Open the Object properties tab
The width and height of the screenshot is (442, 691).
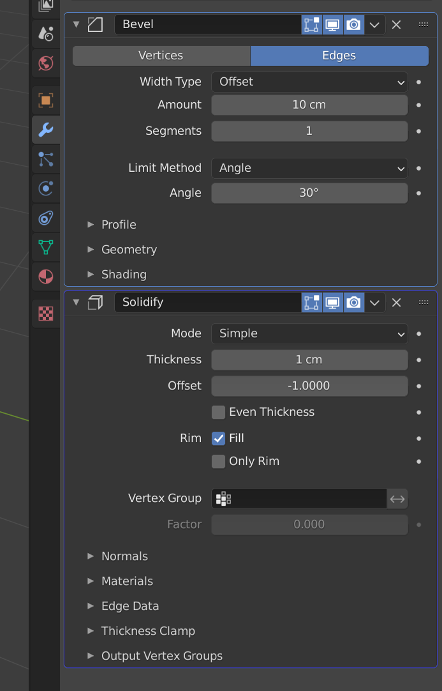46,100
